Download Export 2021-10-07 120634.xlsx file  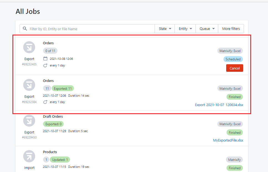[219, 105]
